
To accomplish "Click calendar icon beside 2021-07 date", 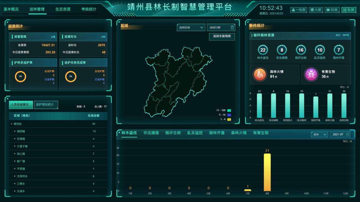I will click(347, 134).
